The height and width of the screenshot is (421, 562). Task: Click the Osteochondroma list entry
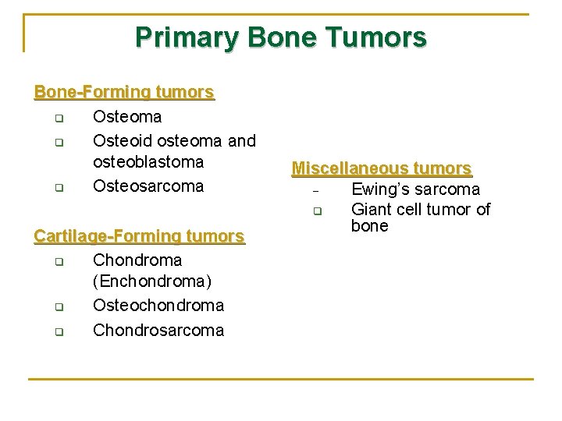click(158, 306)
